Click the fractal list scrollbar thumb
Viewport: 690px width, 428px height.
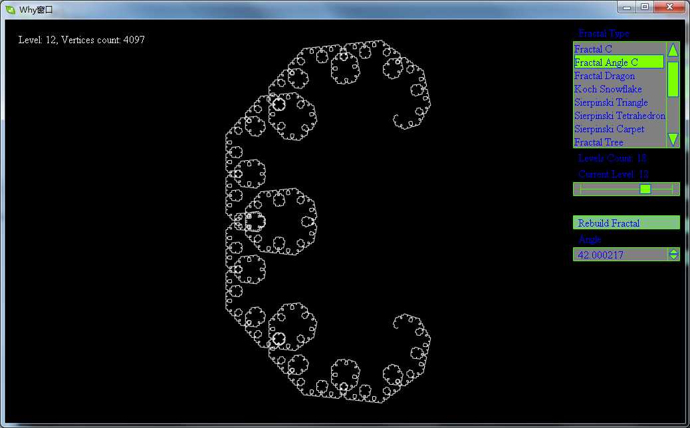coord(673,79)
